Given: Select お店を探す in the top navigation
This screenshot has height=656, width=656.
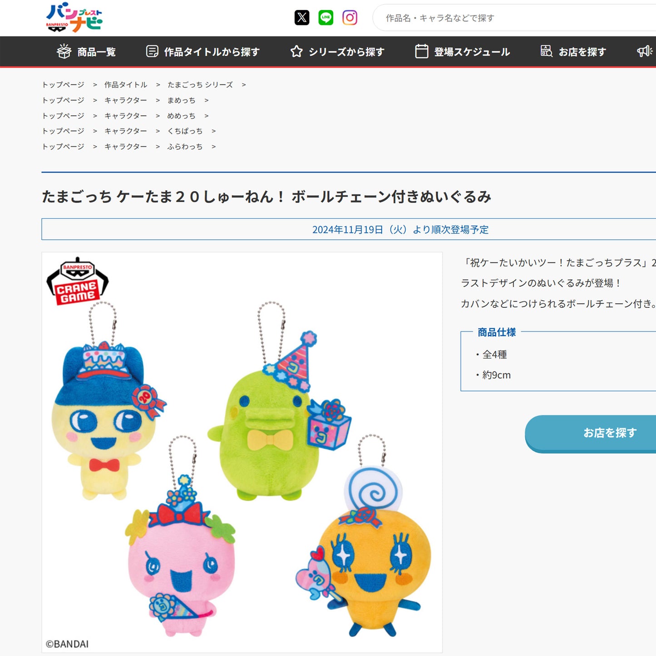Looking at the screenshot, I should pyautogui.click(x=573, y=52).
